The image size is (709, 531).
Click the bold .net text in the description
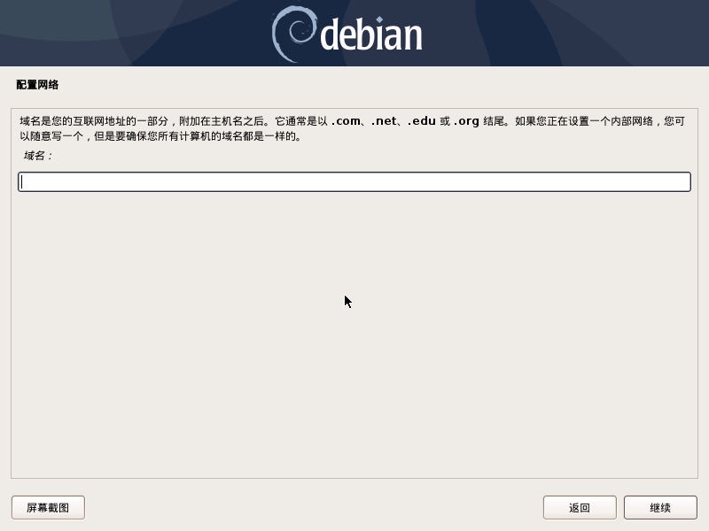tap(384, 121)
